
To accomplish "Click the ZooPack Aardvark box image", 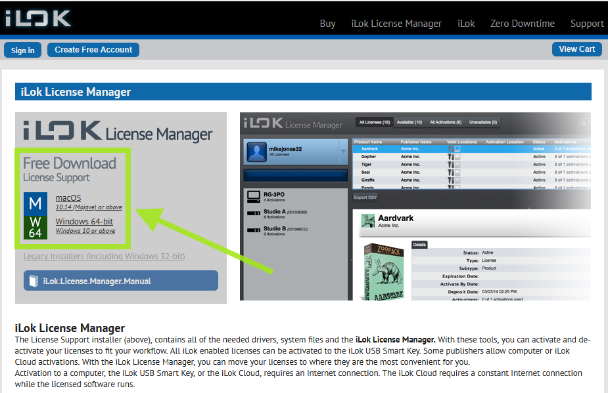I will [x=384, y=272].
